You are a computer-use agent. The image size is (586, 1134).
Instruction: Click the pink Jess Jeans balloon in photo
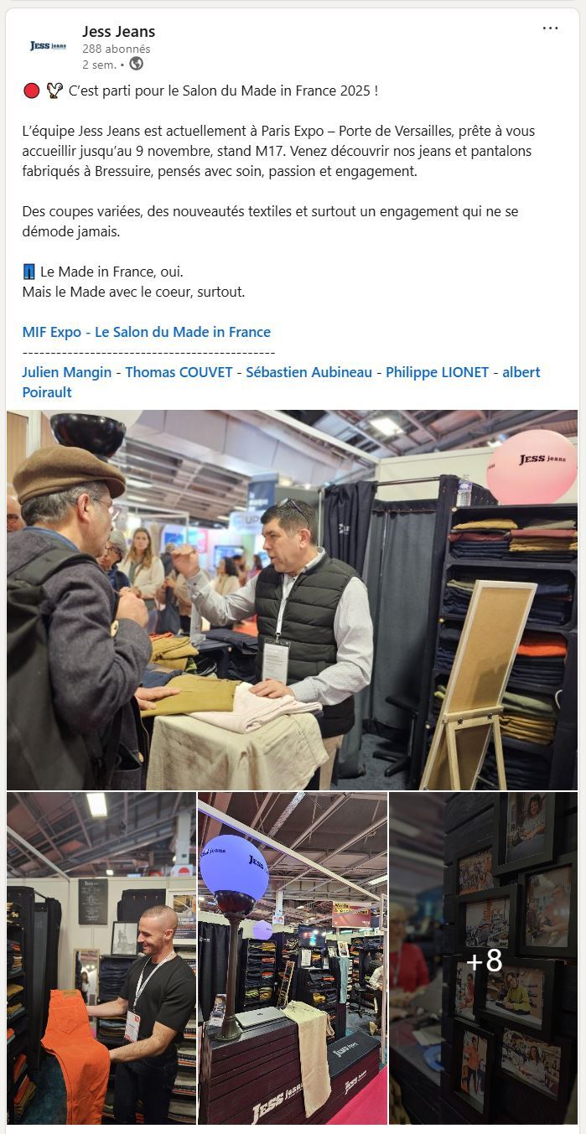pyautogui.click(x=532, y=467)
